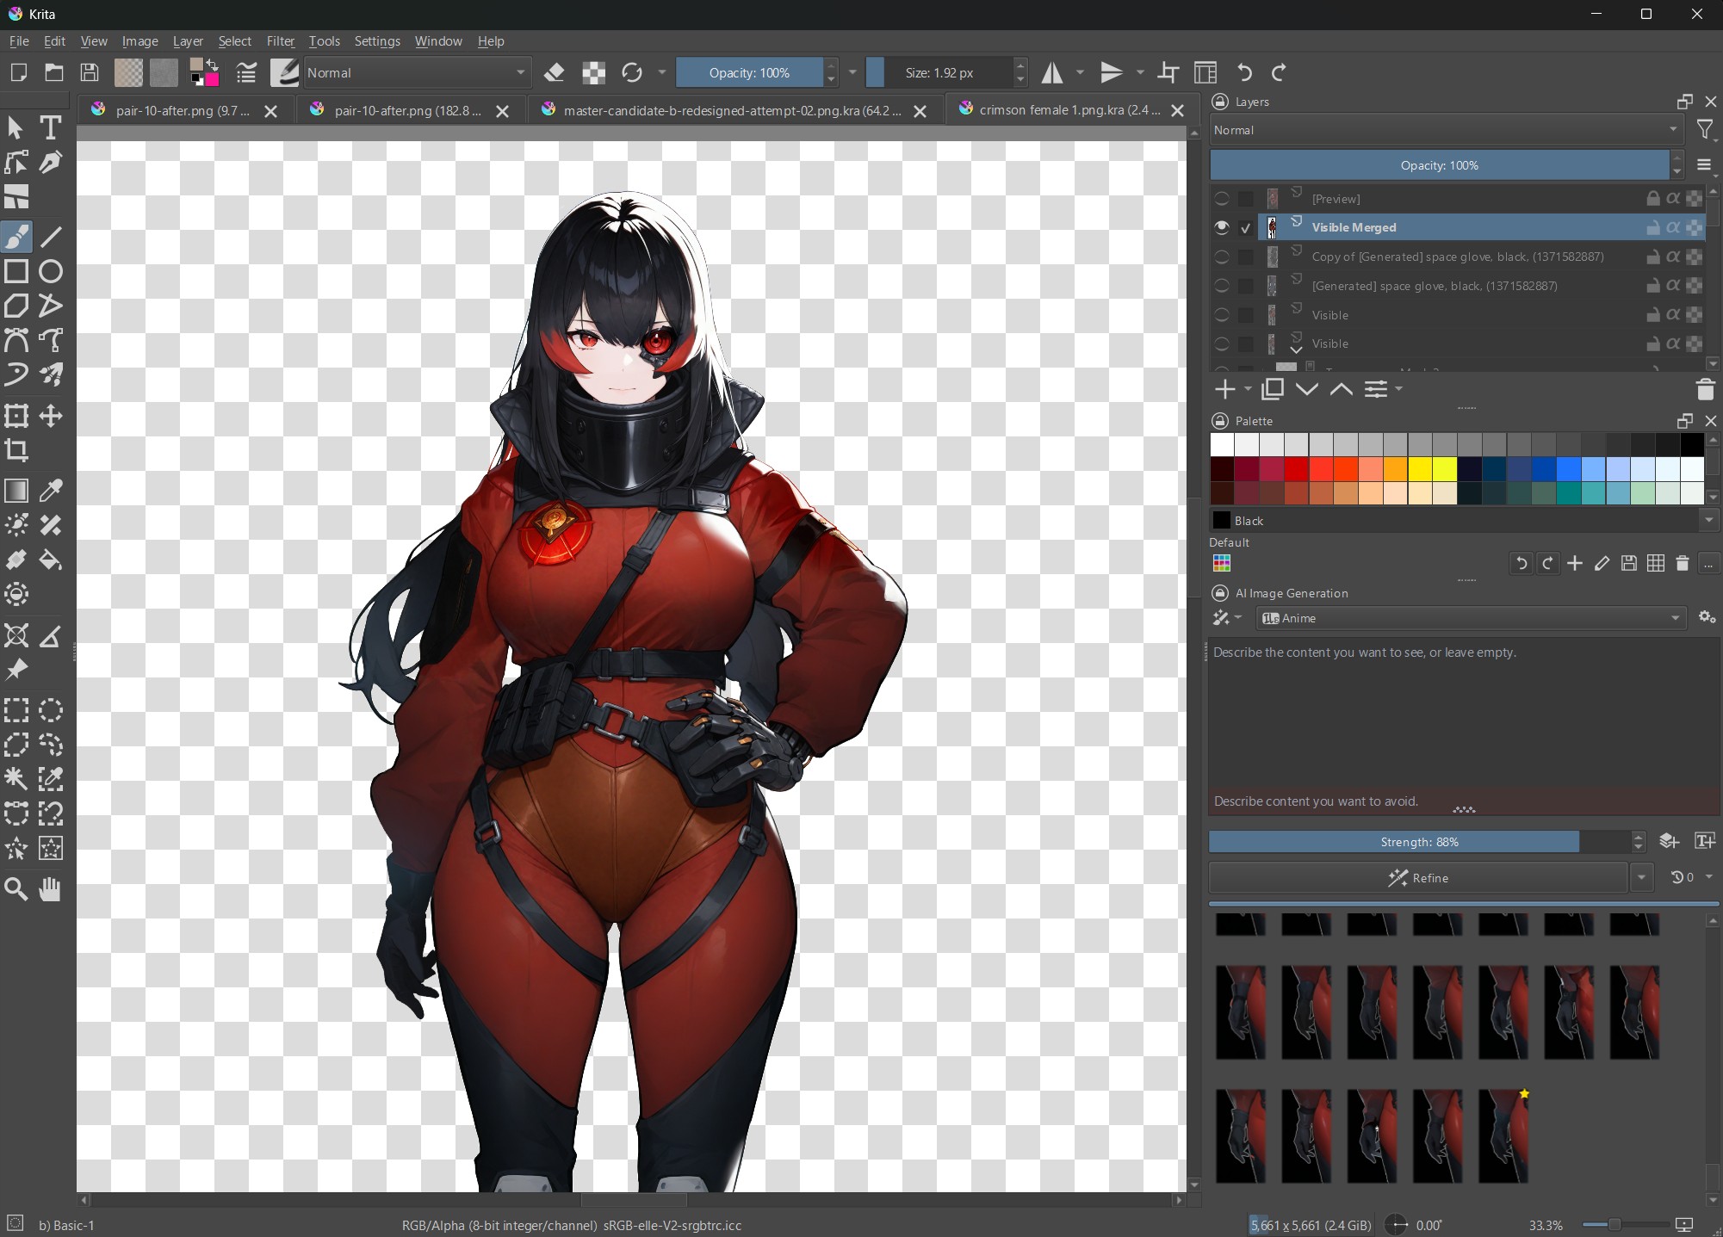Select the Crop tool
The height and width of the screenshot is (1237, 1723).
point(16,450)
